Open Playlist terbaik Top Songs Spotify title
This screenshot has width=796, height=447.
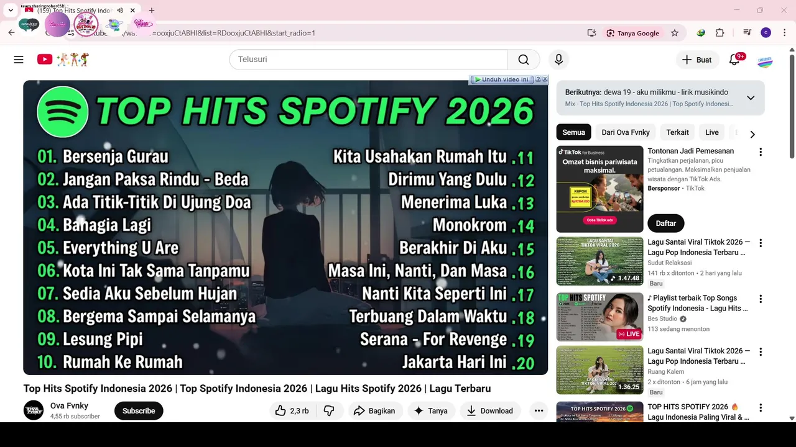pyautogui.click(x=698, y=303)
